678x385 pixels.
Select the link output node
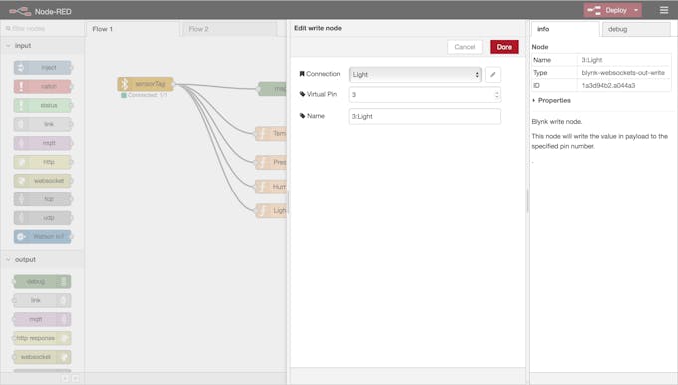pyautogui.click(x=42, y=300)
